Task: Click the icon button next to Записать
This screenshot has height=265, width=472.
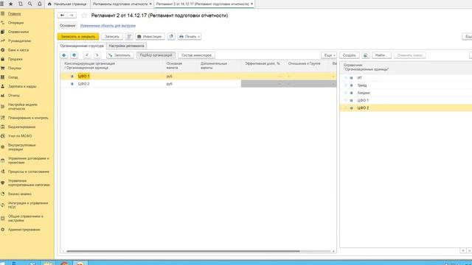Action: click(129, 36)
